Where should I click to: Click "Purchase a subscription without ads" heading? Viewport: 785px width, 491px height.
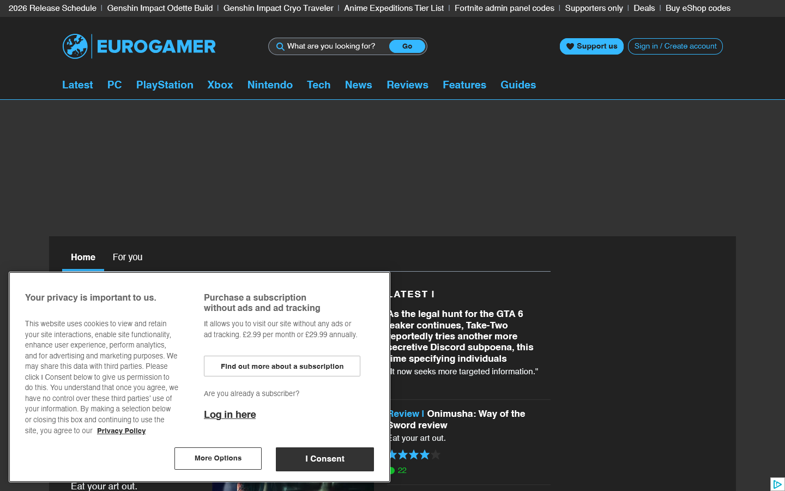click(262, 303)
